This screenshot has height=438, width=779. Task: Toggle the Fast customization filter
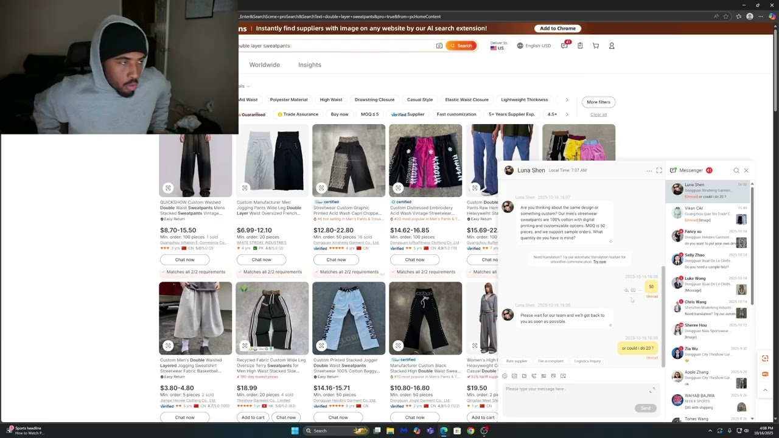pyautogui.click(x=456, y=114)
